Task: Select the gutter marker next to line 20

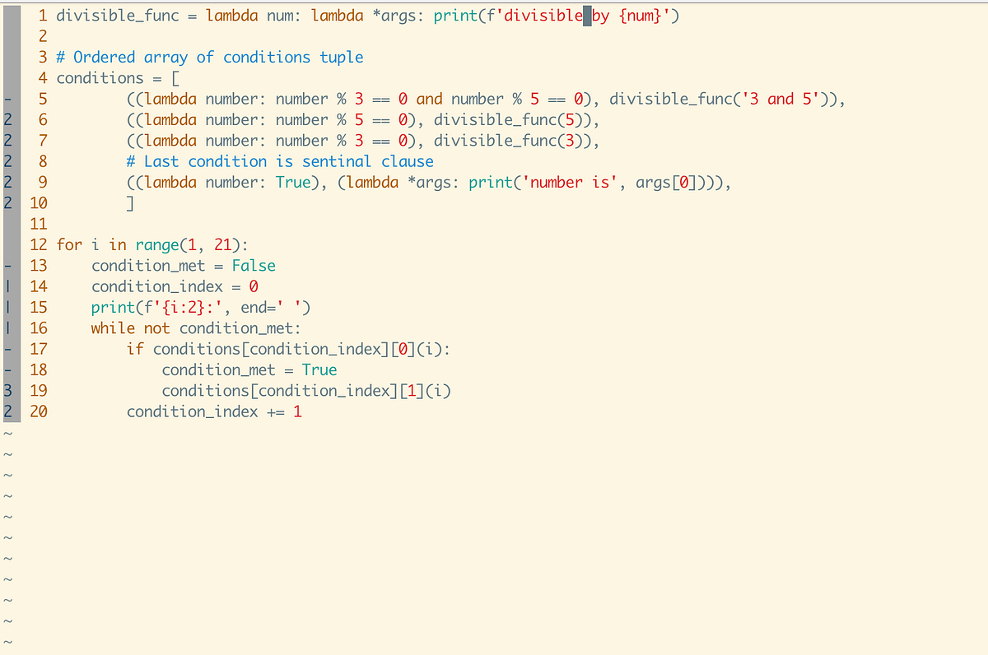Action: pyautogui.click(x=7, y=411)
